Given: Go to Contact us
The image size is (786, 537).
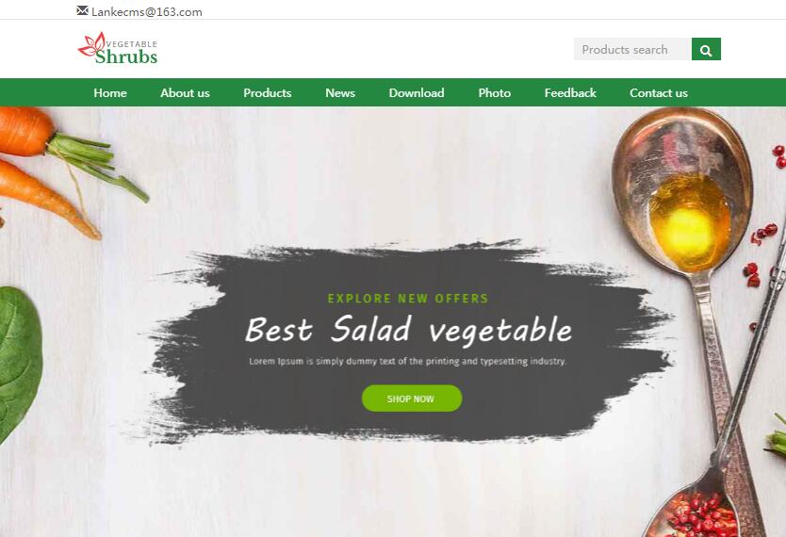Looking at the screenshot, I should (x=659, y=92).
